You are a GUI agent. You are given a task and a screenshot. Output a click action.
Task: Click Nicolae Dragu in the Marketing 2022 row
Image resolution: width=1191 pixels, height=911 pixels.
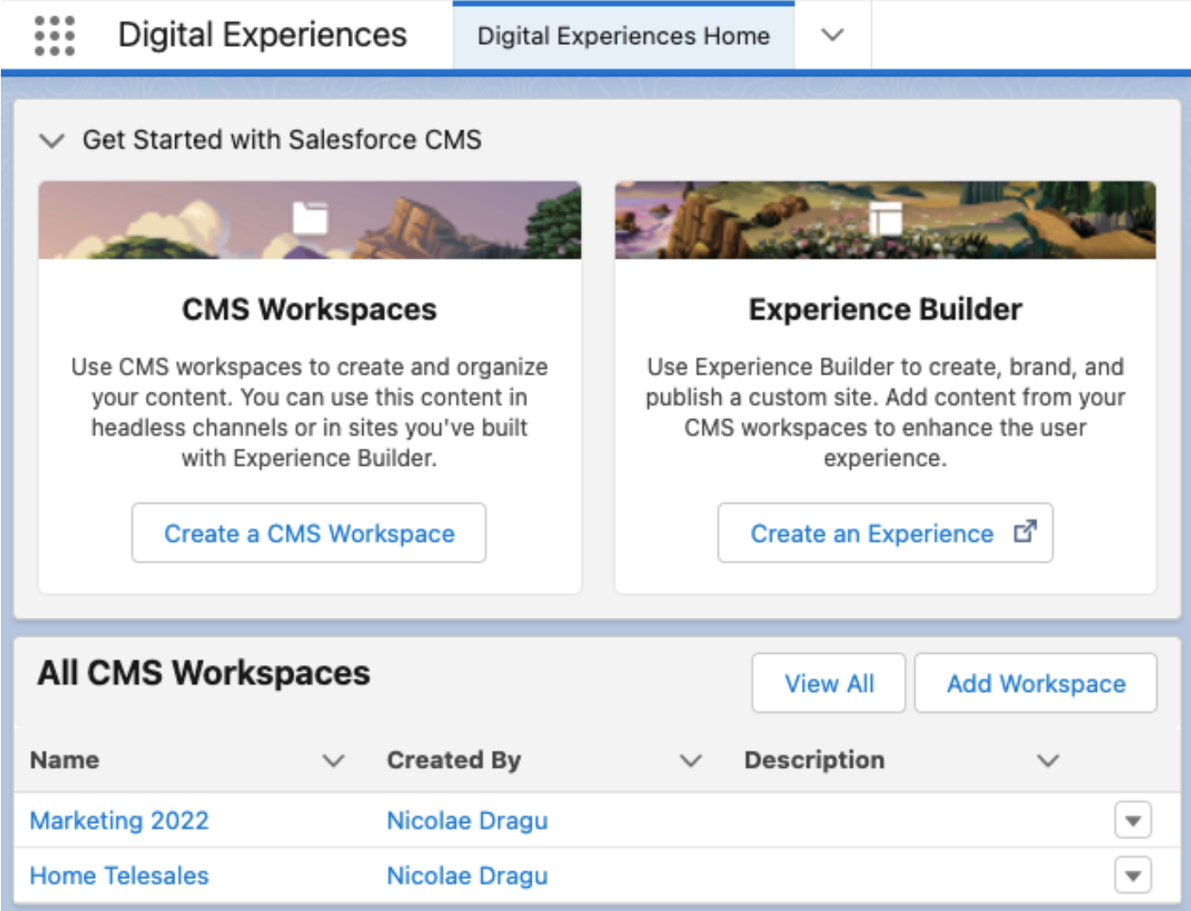467,820
